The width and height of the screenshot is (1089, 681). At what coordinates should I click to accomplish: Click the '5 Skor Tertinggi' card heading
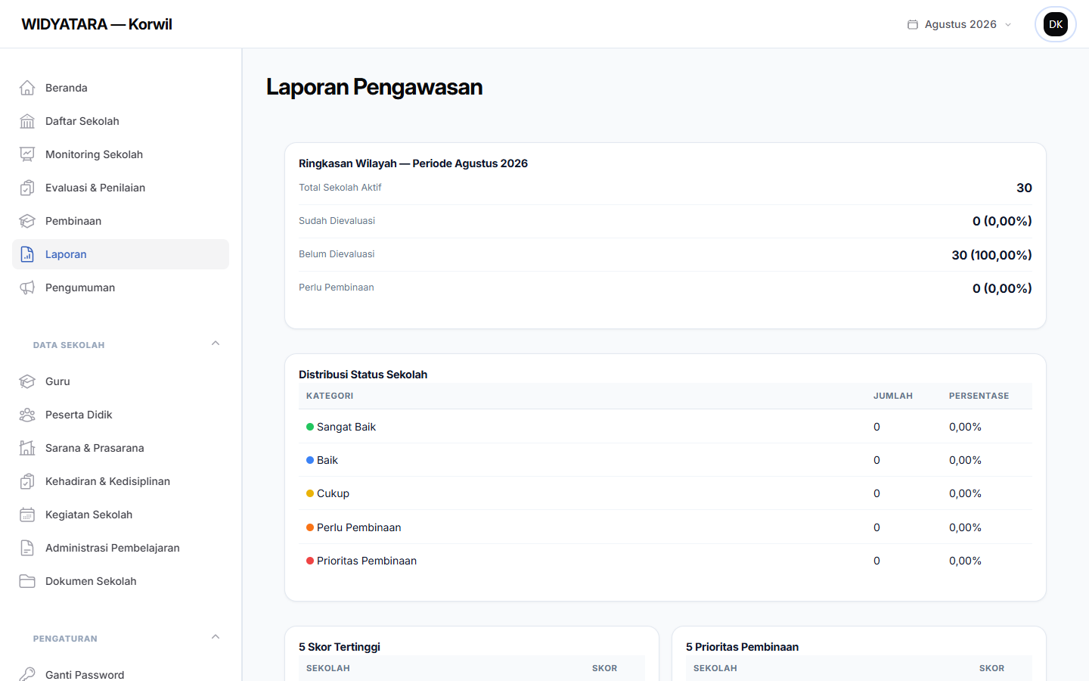pos(340,647)
